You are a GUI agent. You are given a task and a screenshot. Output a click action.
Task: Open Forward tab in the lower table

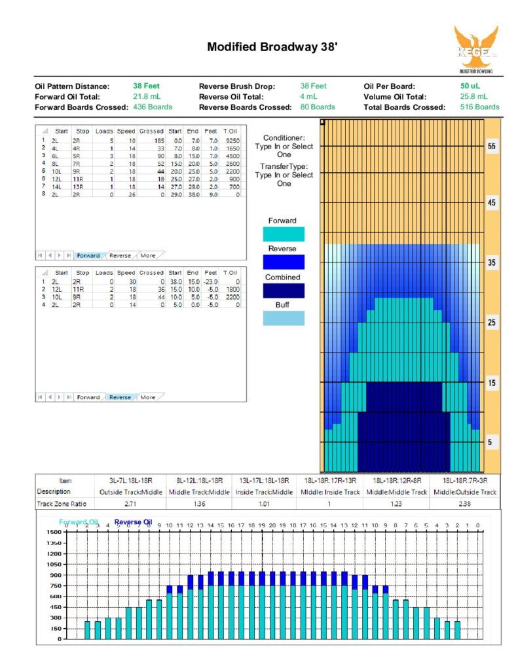pos(88,397)
